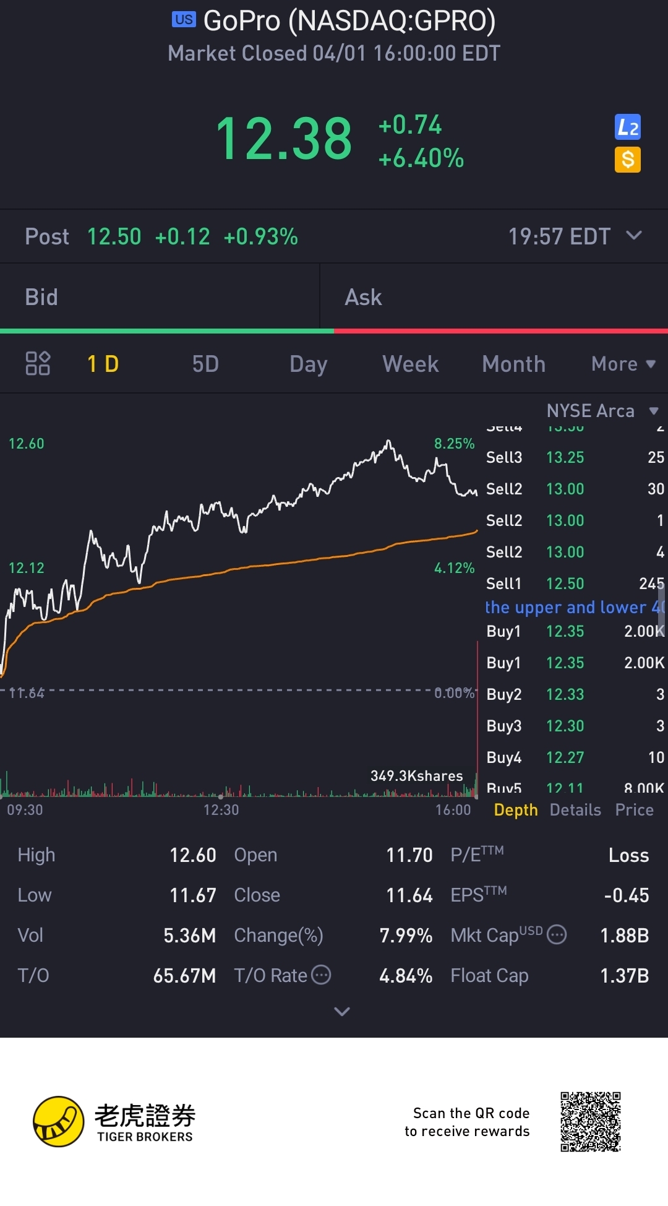Viewport: 668px width, 1206px height.
Task: Tap the 12.38 last price
Action: pos(284,139)
